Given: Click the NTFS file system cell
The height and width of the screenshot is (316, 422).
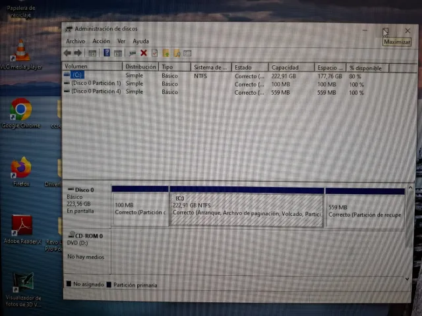Looking at the screenshot, I should (200, 76).
